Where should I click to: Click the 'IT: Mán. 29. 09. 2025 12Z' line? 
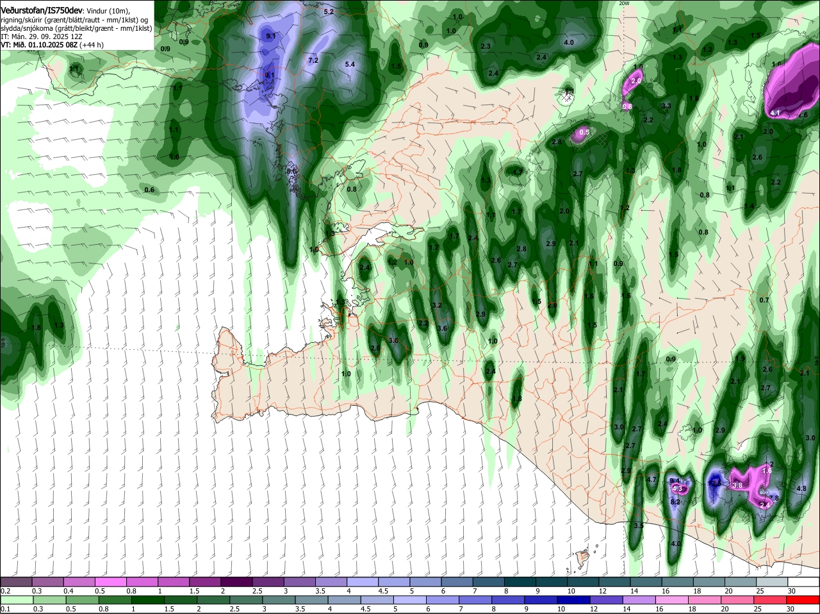[42, 37]
